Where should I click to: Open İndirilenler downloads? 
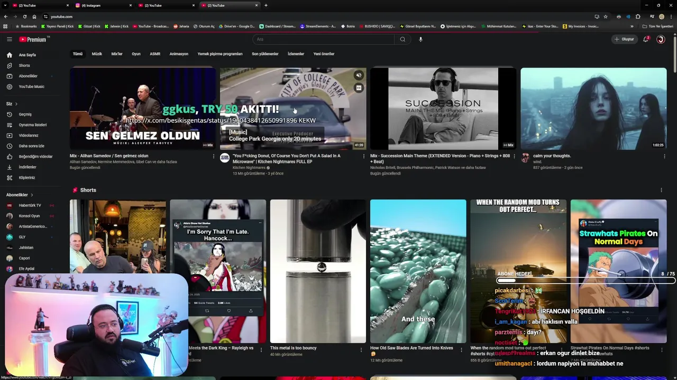(28, 167)
